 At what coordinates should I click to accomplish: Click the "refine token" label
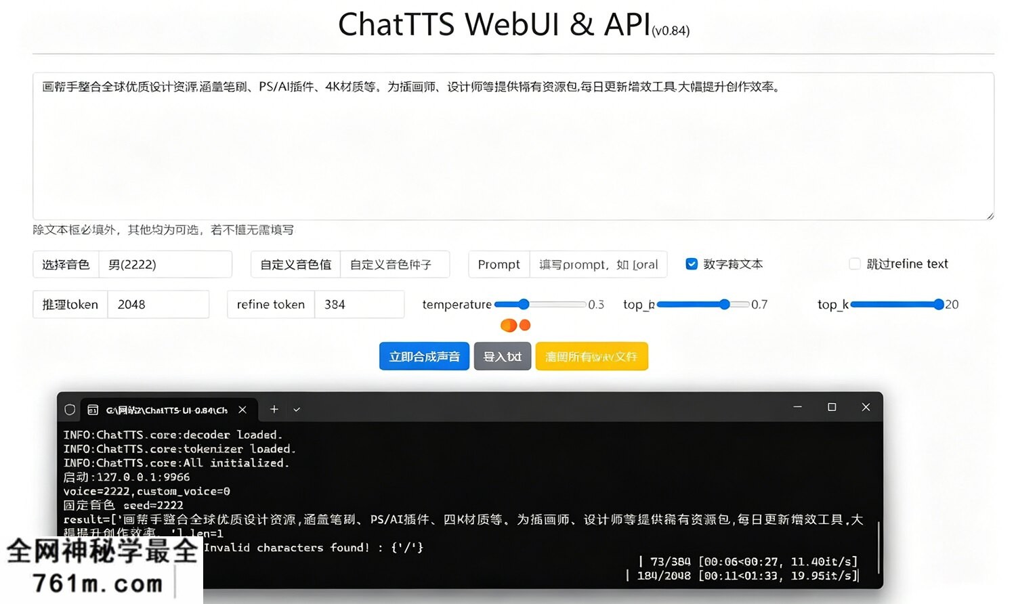[x=271, y=305]
